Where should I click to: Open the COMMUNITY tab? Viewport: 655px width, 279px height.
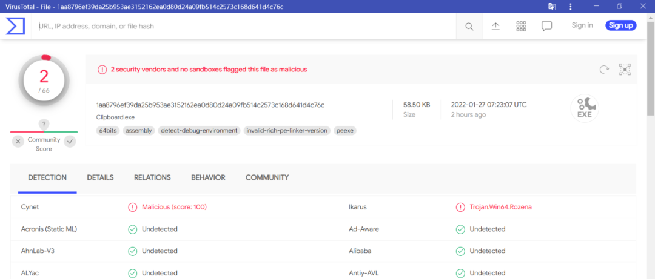[267, 178]
